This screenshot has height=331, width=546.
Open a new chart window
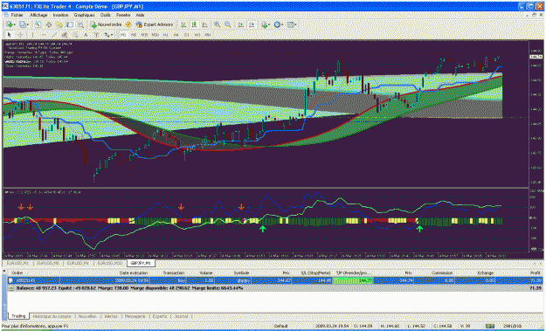tap(10, 24)
